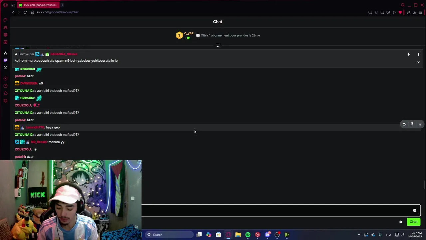Click Offrir 1 abonnement prompt
Image resolution: width=426 pixels, height=240 pixels.
tap(230, 35)
